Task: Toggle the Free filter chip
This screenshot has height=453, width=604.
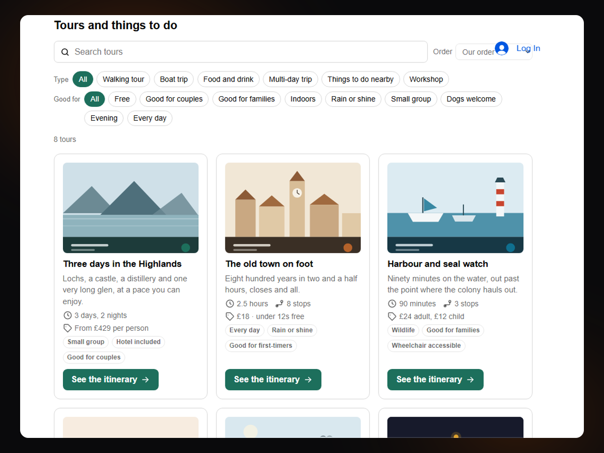Action: click(x=122, y=99)
